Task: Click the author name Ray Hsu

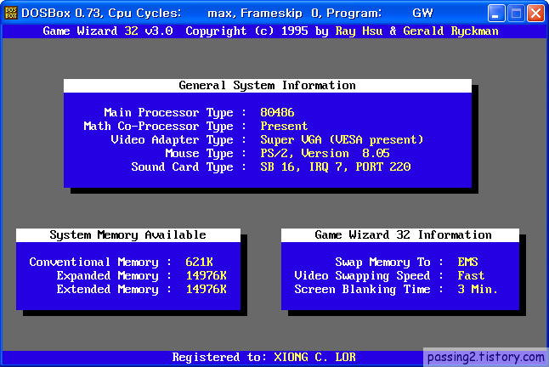Action: pyautogui.click(x=359, y=31)
